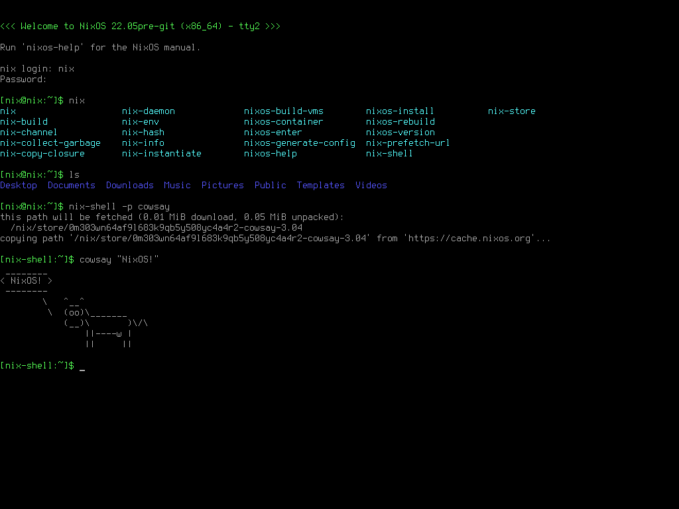Viewport: 679px width, 509px height.
Task: Select nix-store in the completion list
Action: 512,111
